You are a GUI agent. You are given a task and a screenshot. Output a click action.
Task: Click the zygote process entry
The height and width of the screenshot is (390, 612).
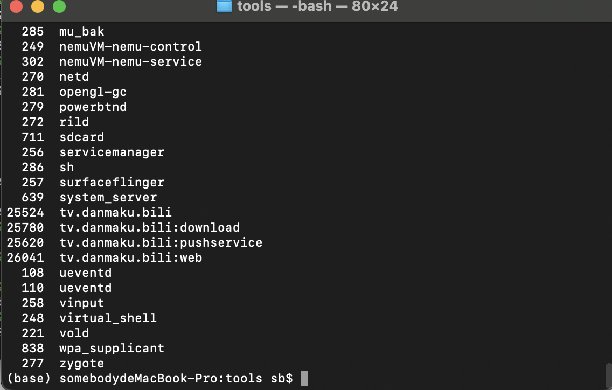pos(81,364)
